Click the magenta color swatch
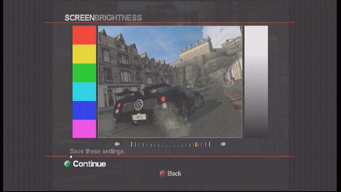 [84, 129]
